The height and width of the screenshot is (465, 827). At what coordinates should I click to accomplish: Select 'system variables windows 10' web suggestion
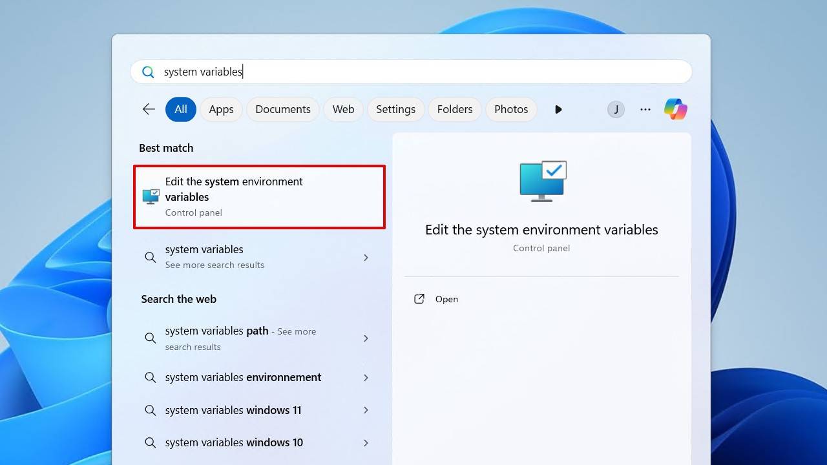pos(259,442)
